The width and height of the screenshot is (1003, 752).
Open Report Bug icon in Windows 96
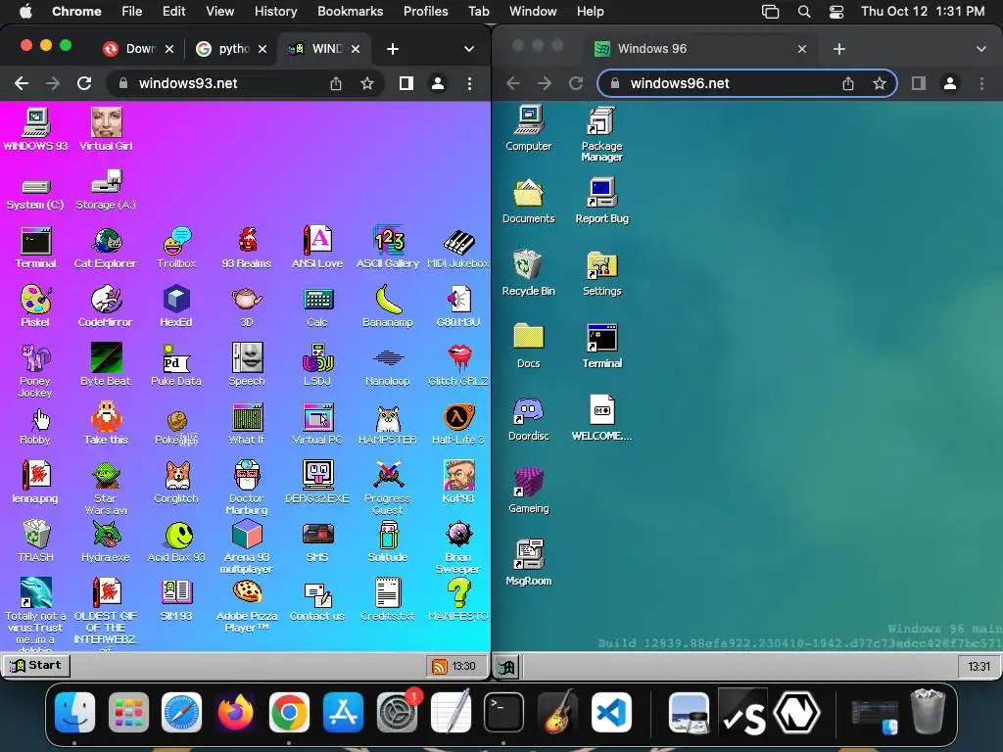(602, 202)
